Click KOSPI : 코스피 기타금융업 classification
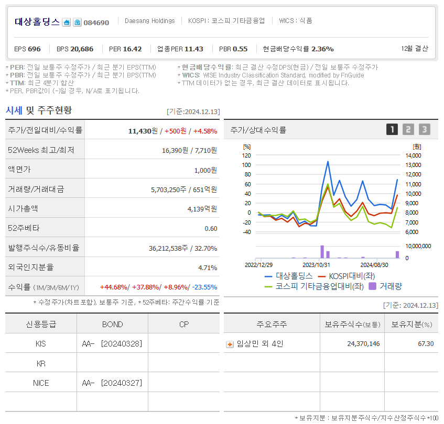This screenshot has width=444, height=424. 226,21
